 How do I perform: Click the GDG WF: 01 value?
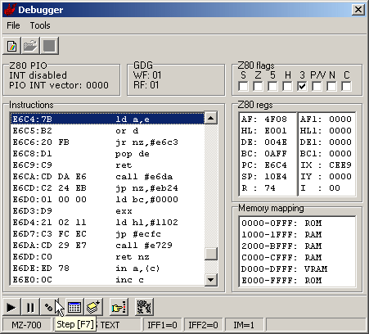click(147, 75)
